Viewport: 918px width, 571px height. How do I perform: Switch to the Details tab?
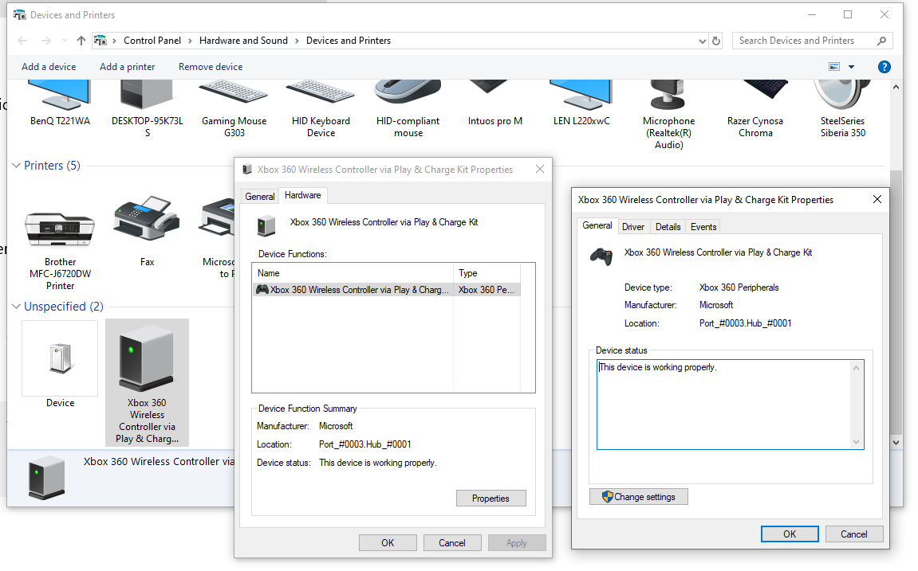[x=668, y=227]
